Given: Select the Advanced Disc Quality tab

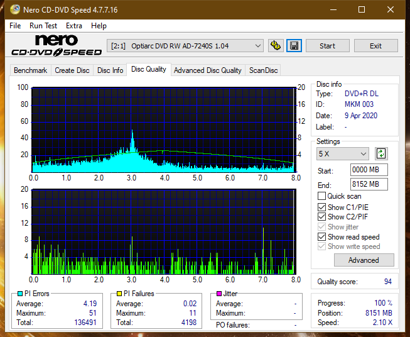Looking at the screenshot, I should [x=207, y=70].
